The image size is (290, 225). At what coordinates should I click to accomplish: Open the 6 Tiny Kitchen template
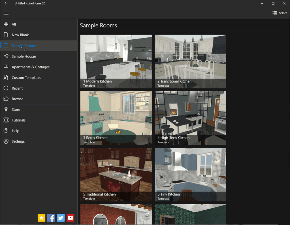pos(190,175)
